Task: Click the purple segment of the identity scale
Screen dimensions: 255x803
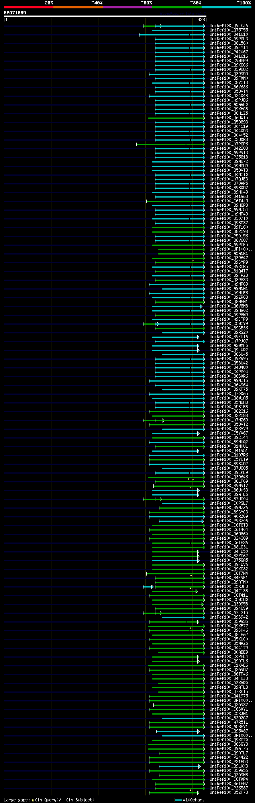Action: coord(127,7)
